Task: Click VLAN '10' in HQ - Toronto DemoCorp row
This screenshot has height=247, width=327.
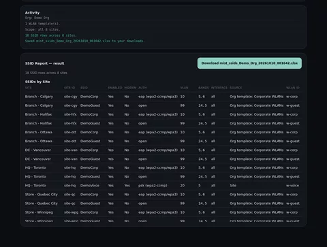Action: 183,167
